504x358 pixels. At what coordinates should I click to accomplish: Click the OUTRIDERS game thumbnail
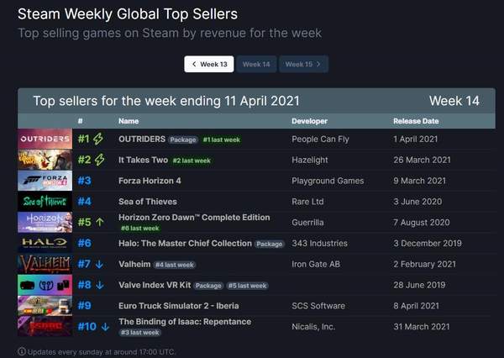pos(45,139)
